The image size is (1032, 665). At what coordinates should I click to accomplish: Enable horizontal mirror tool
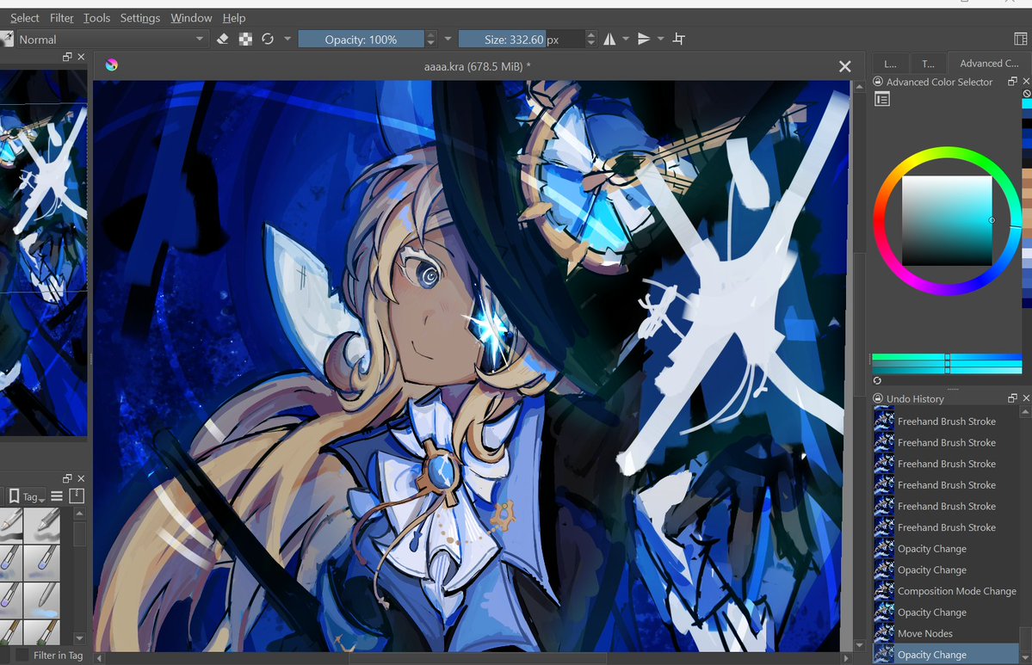[610, 40]
